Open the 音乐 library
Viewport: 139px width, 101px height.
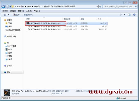click(10, 59)
